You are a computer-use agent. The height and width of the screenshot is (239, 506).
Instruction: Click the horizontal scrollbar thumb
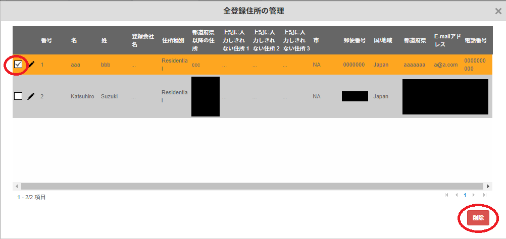point(252,186)
